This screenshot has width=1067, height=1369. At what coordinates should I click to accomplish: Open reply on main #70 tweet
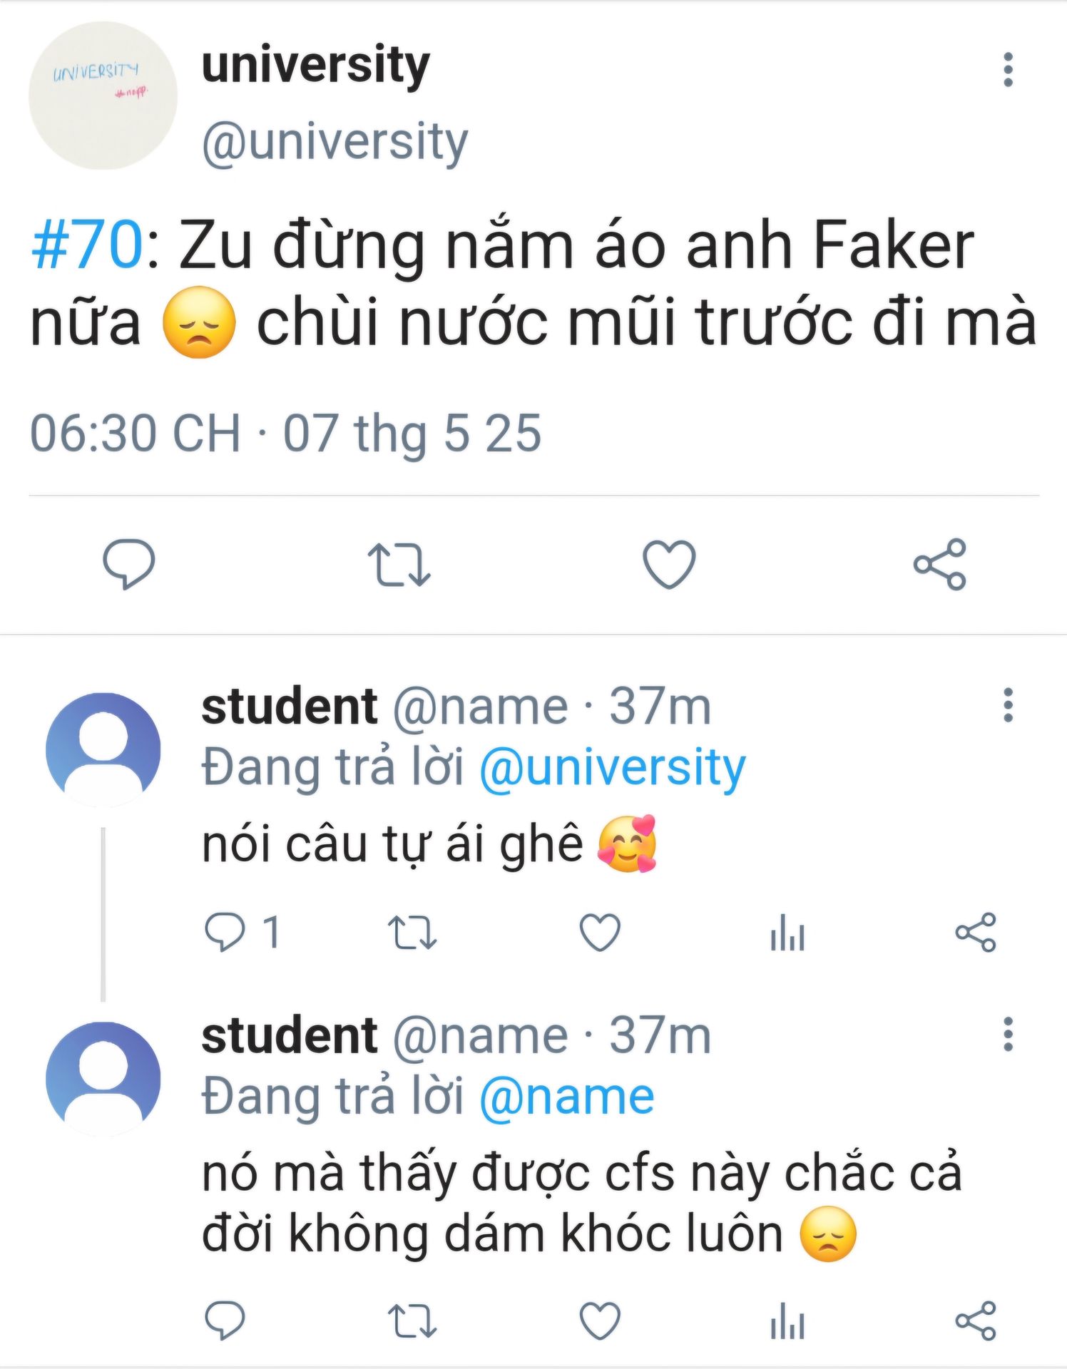(129, 564)
